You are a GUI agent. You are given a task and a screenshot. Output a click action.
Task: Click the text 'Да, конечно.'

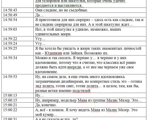[46, 105]
